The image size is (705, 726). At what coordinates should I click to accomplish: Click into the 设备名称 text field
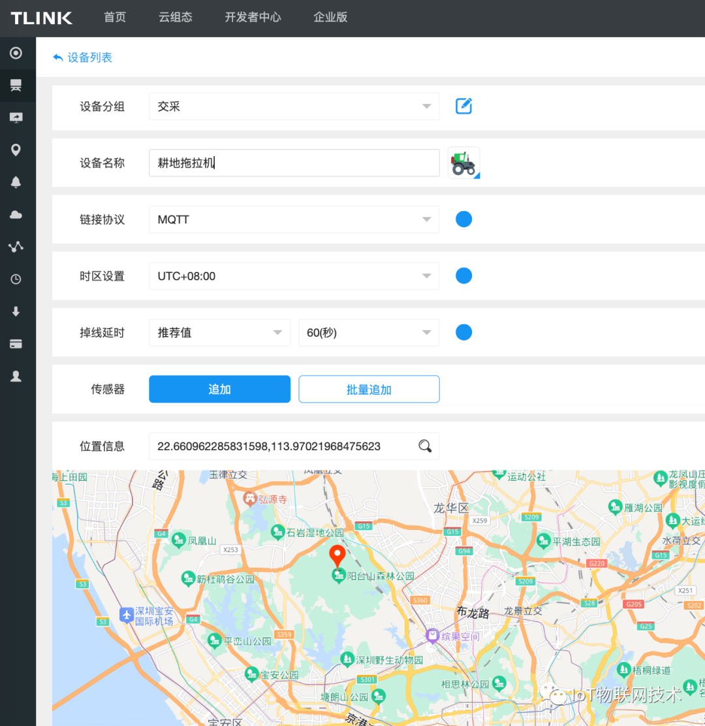294,163
